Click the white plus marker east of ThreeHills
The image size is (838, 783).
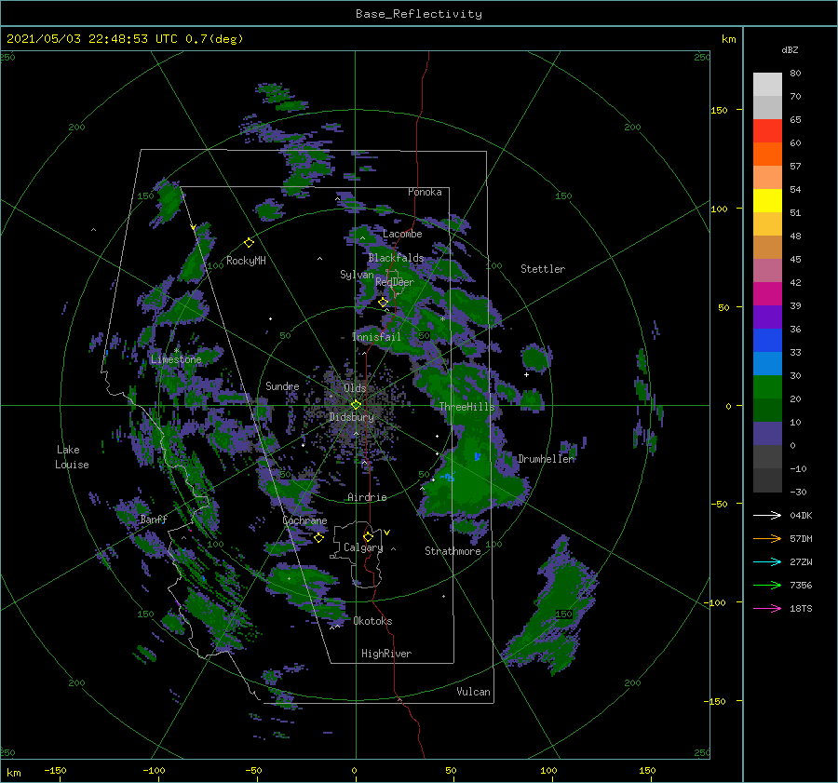pyautogui.click(x=526, y=374)
